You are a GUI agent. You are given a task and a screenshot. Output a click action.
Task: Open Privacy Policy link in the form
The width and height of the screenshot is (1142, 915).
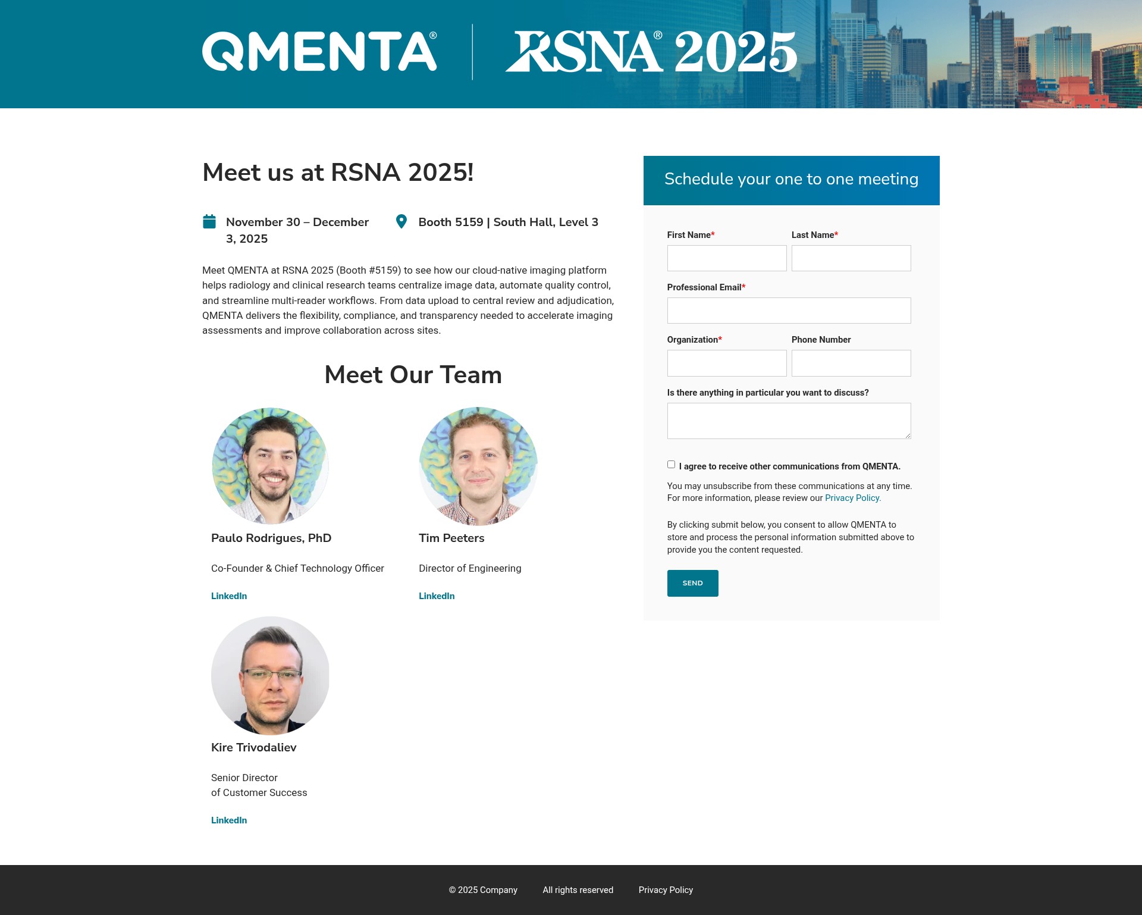853,498
